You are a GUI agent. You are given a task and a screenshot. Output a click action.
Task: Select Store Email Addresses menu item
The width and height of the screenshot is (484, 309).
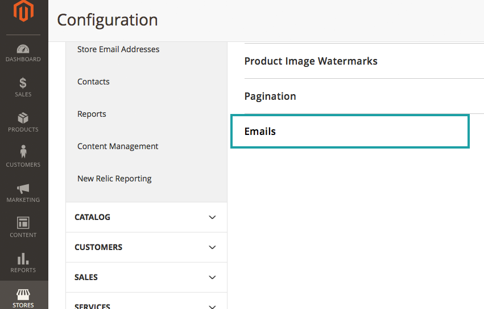click(x=118, y=49)
